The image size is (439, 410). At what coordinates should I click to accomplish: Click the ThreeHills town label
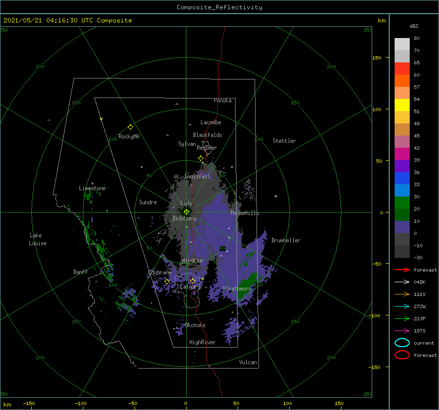click(x=245, y=213)
